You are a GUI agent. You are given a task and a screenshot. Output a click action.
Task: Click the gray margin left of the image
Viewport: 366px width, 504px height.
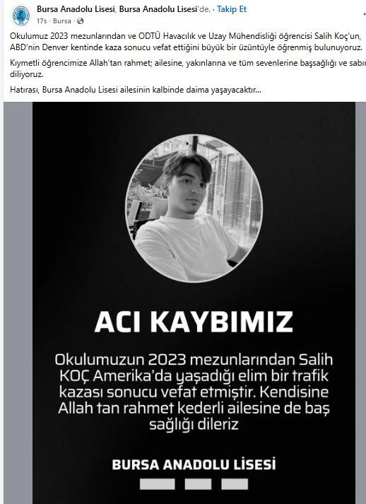tap(18, 302)
